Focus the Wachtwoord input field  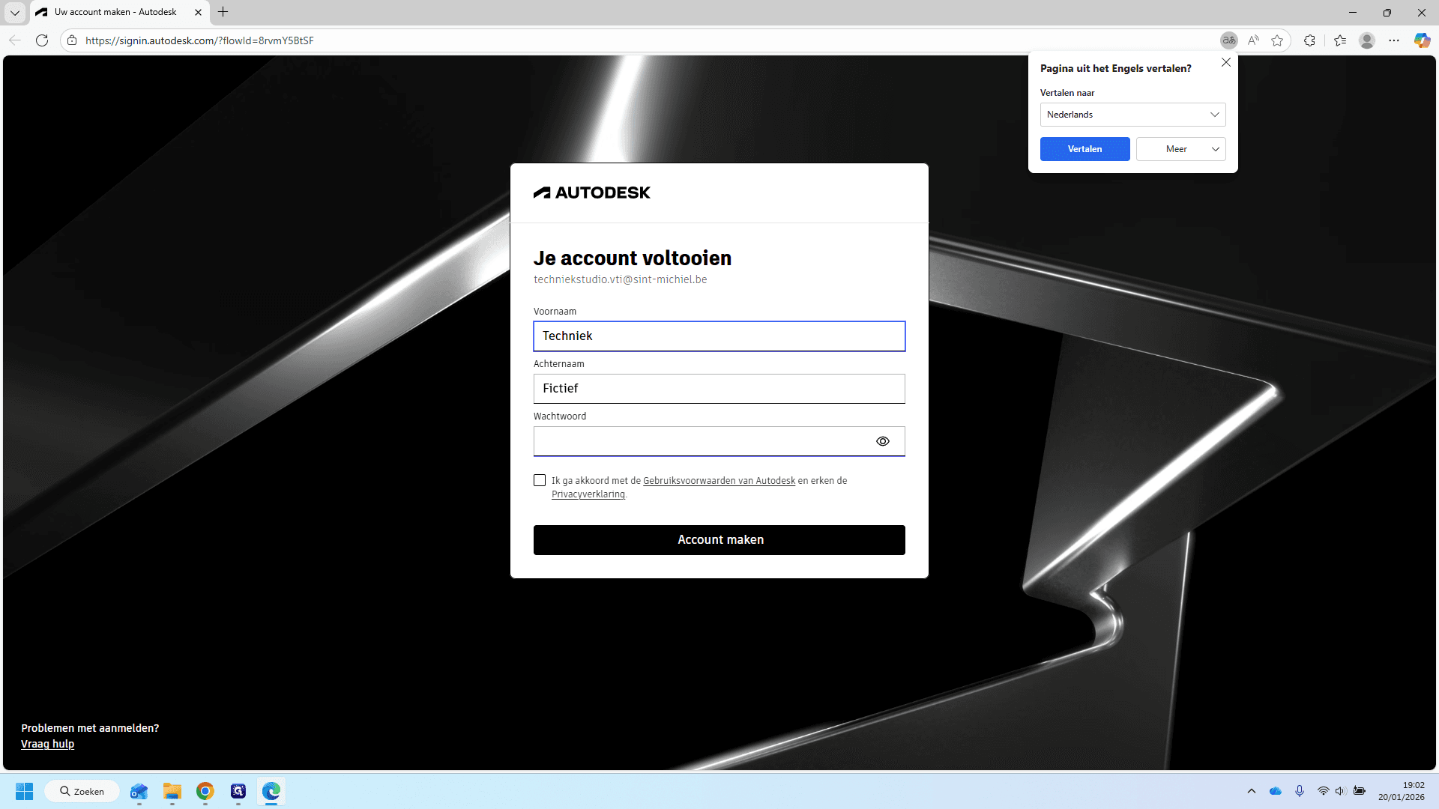click(719, 441)
